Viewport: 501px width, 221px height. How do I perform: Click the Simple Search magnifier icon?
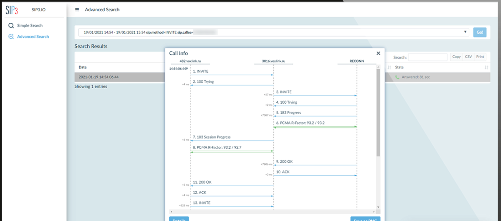pos(11,26)
